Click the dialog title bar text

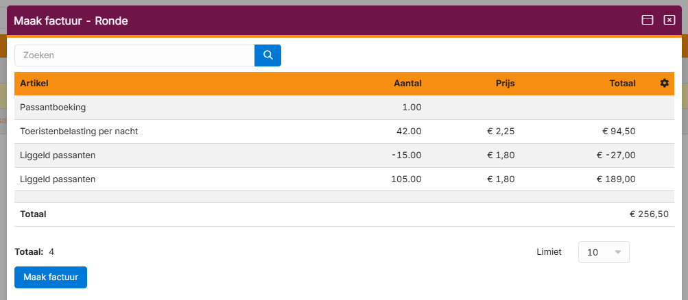[71, 21]
